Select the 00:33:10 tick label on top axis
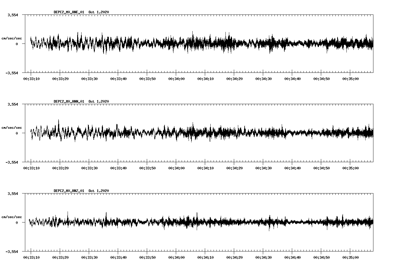394x268 pixels. click(32, 78)
